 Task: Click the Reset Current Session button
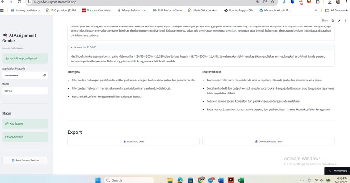[25, 161]
